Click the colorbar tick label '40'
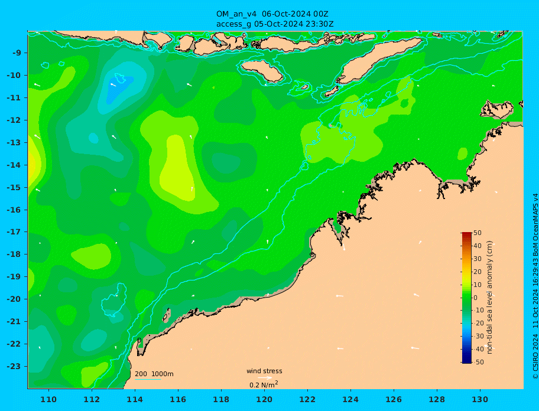539x411 pixels. coord(478,246)
